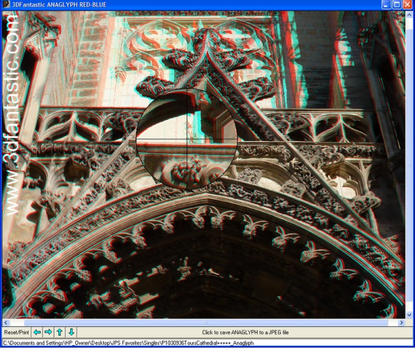Click the 3DFantastic title bar app icon
Image resolution: width=415 pixels, height=348 pixels.
pyautogui.click(x=7, y=5)
